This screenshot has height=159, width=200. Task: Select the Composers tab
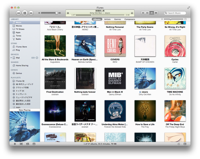pos(129,19)
